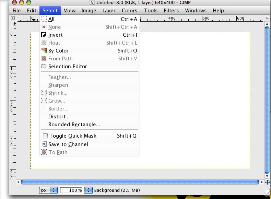The height and width of the screenshot is (199, 271).
Task: Click the To Path icon
Action: 44,152
